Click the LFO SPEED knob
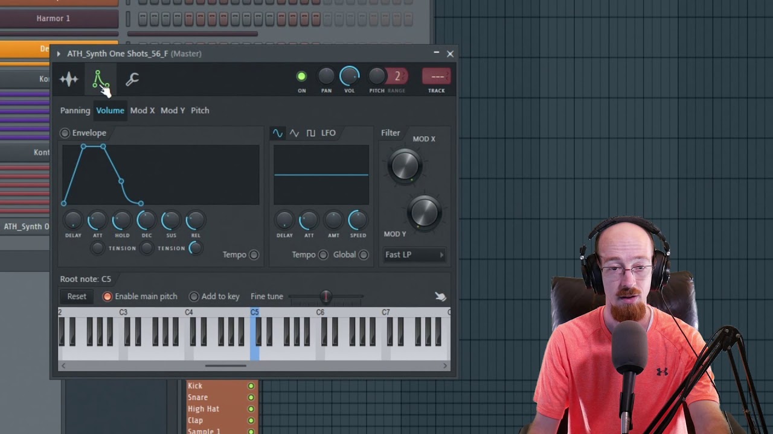The height and width of the screenshot is (434, 773). pos(358,221)
